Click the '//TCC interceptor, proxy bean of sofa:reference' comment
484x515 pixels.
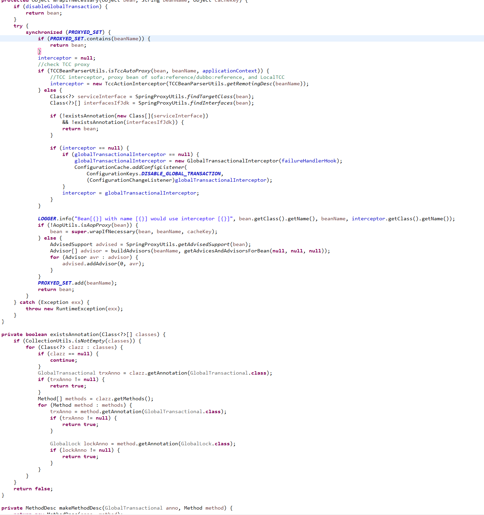(x=167, y=77)
